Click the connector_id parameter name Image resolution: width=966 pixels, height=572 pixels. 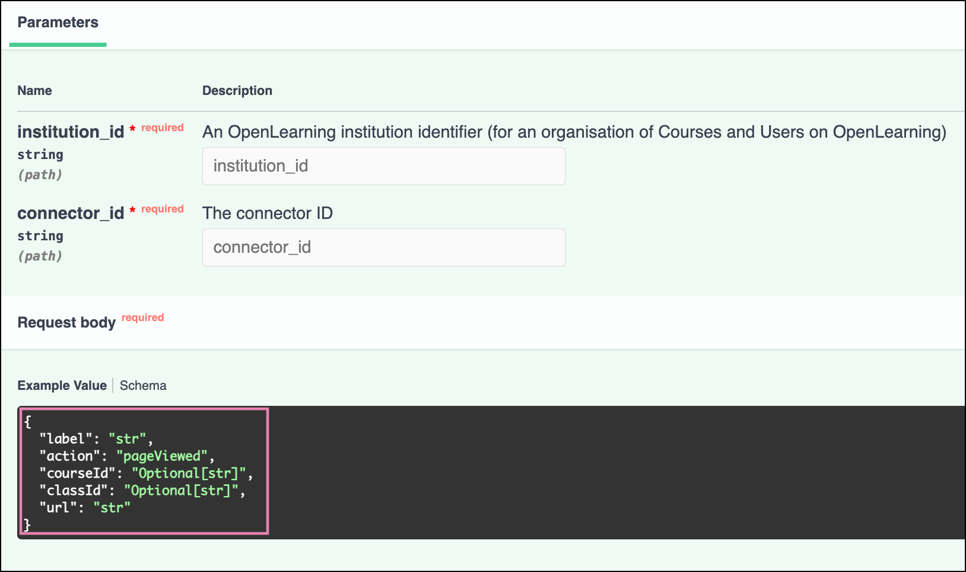71,213
